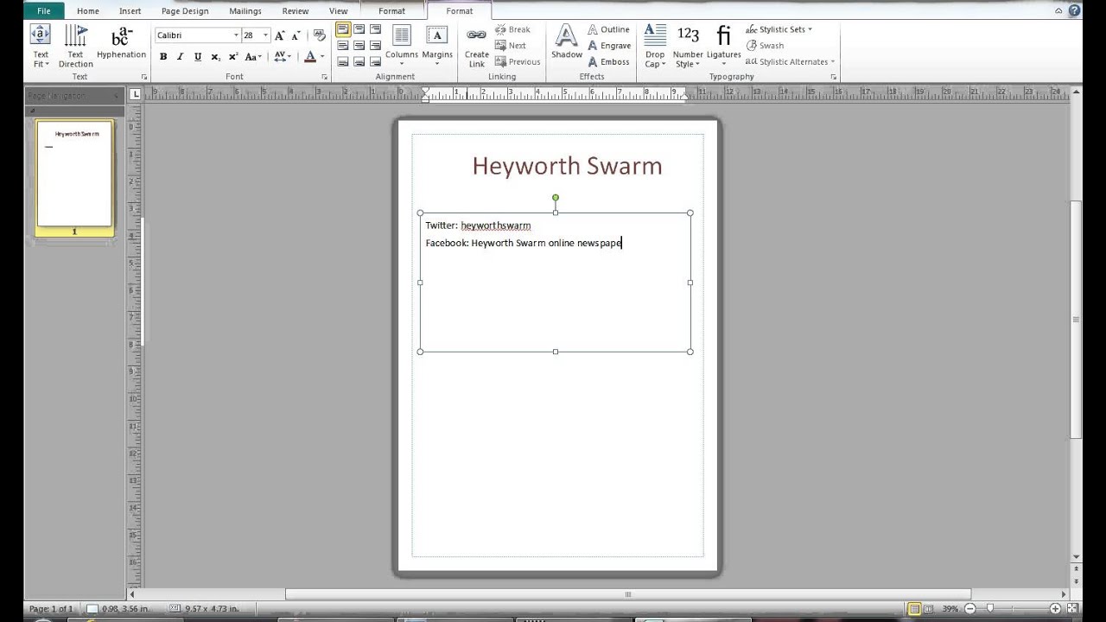
Task: Go to Next linked text box
Action: pyautogui.click(x=511, y=46)
